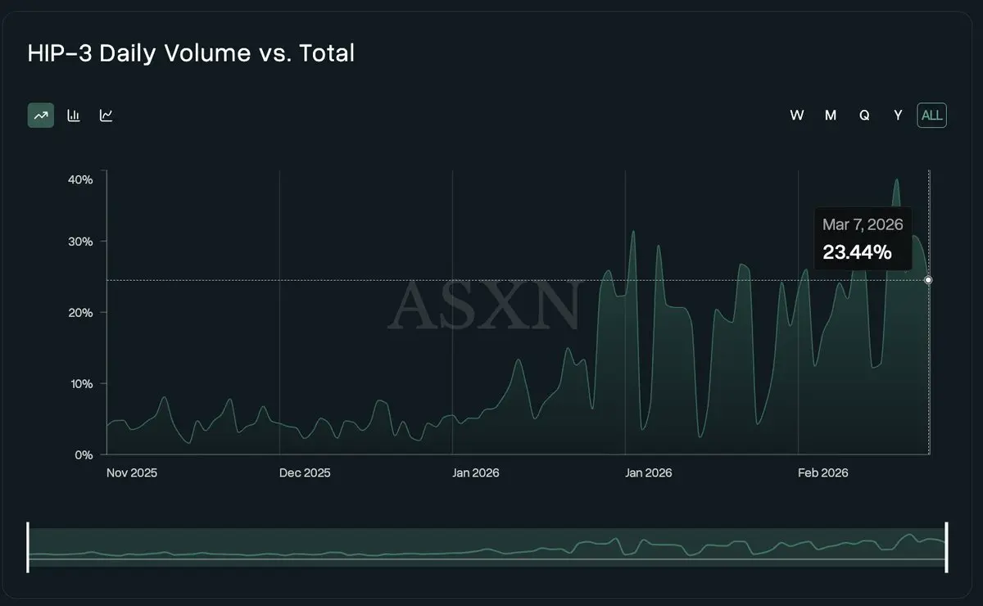Click the left handle of range slider

pos(28,547)
